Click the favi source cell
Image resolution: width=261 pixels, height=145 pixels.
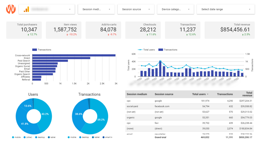pos(156,123)
